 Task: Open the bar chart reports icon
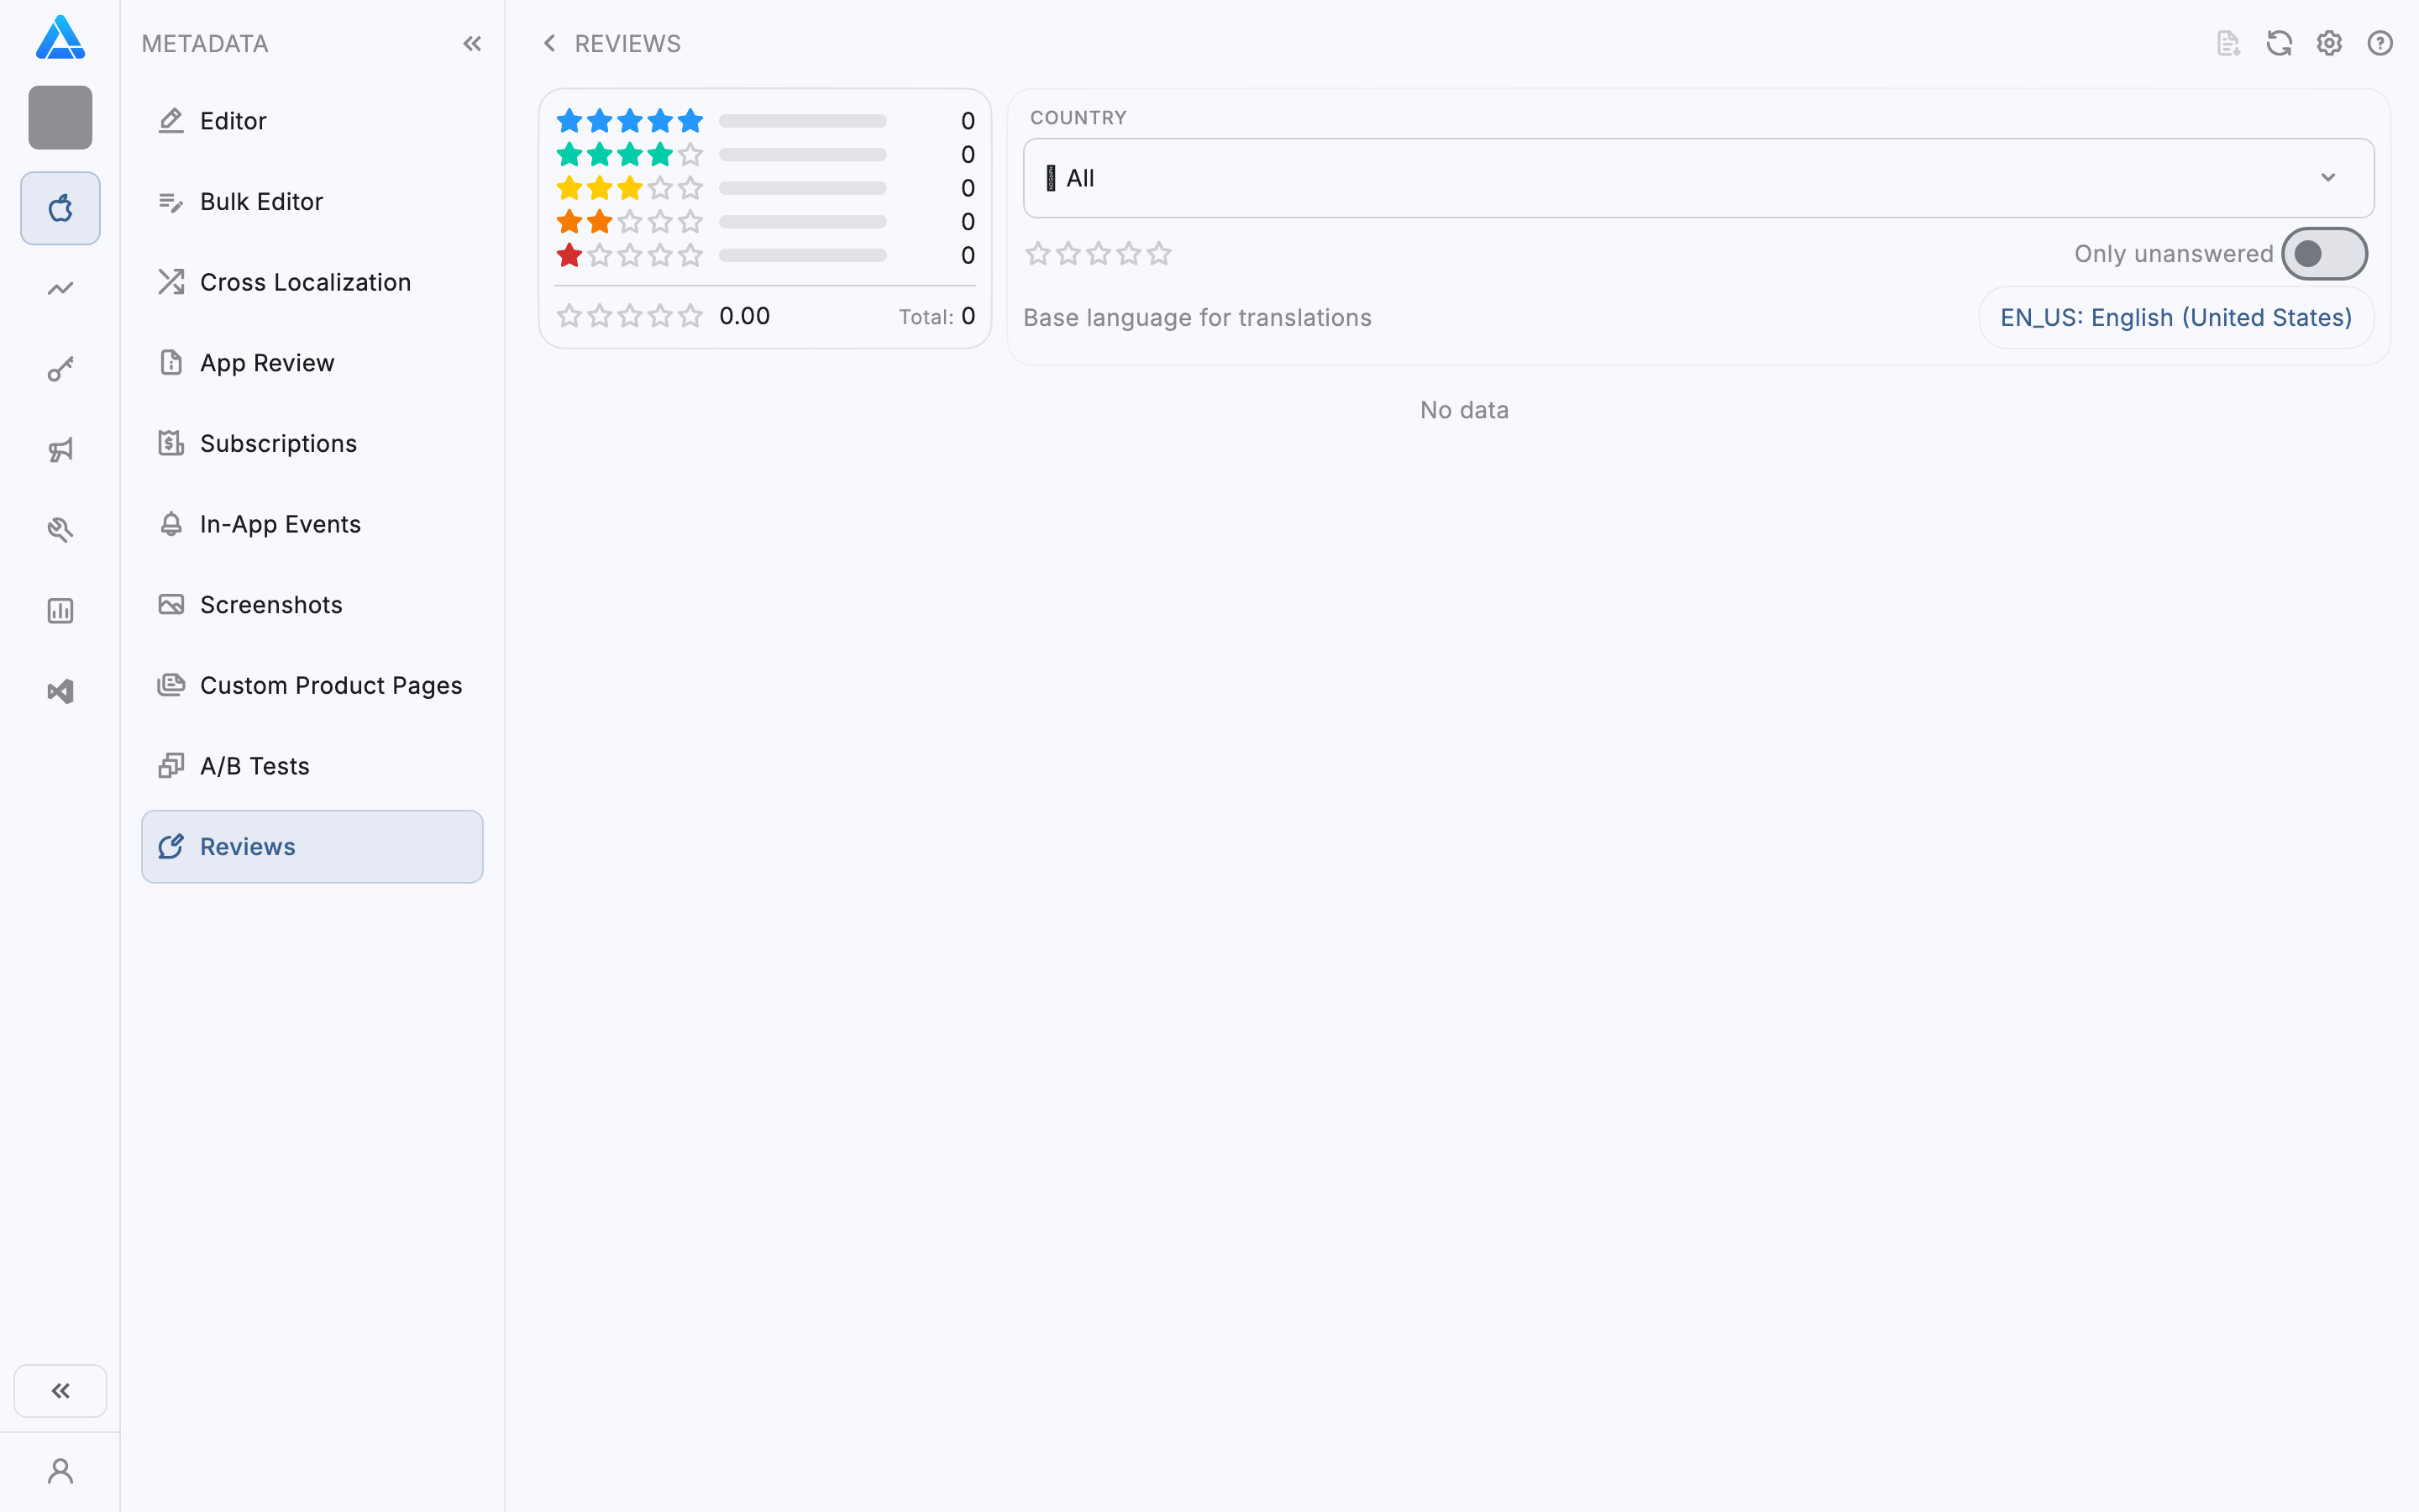click(x=60, y=611)
